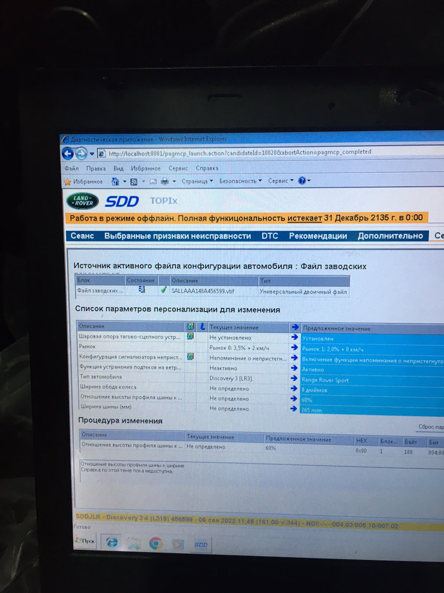Select current value Discovery 3 [LR3]

231,379
